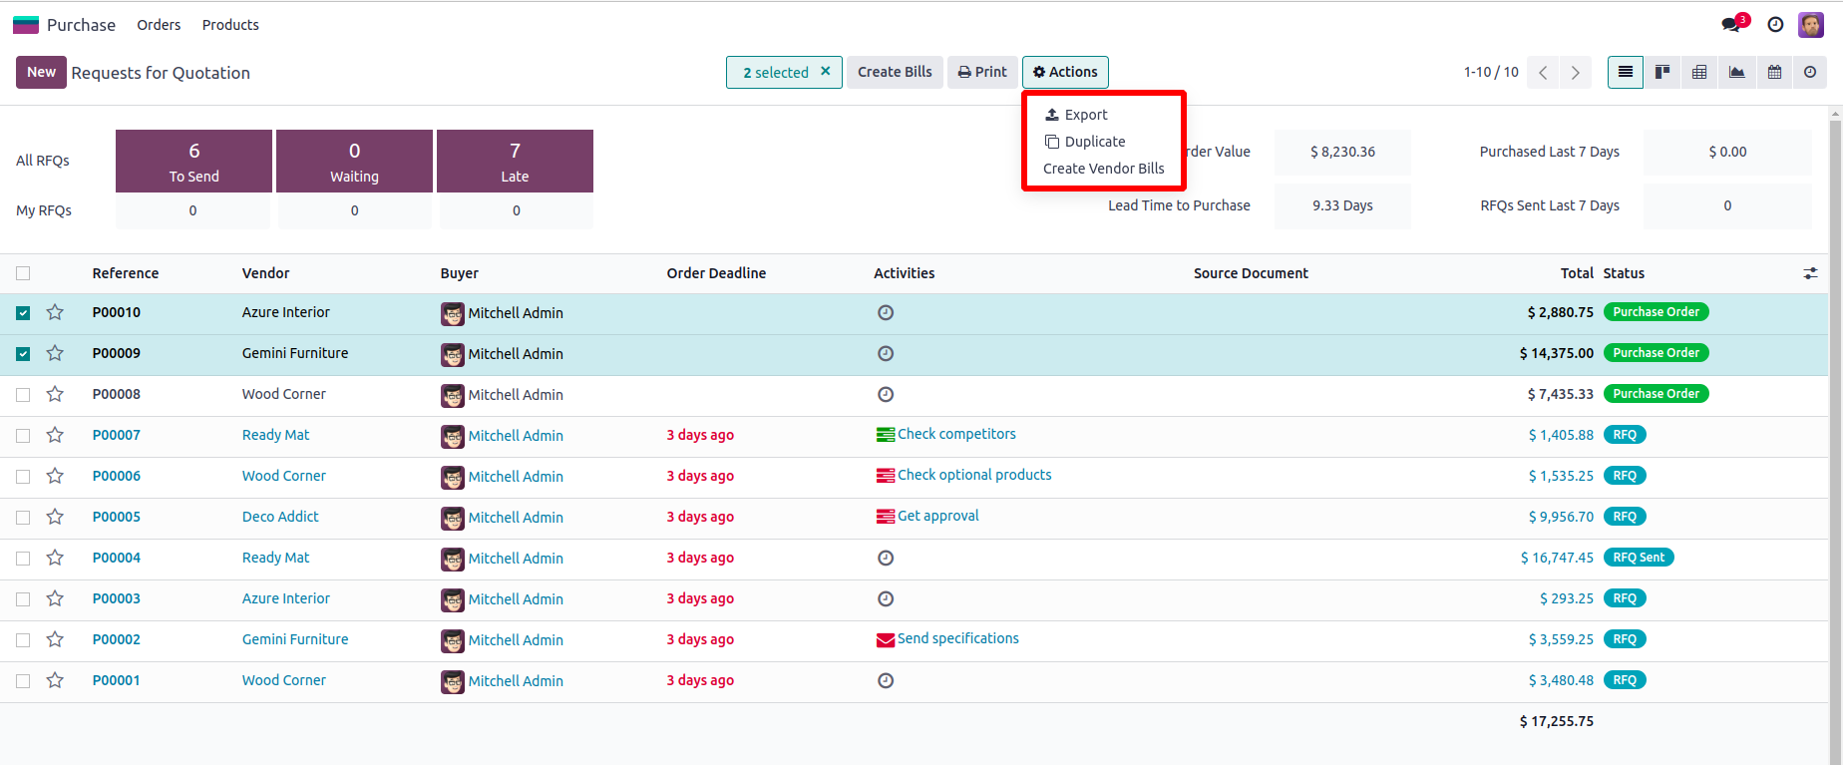This screenshot has width=1843, height=765.
Task: Filter by the Late RFQs tile
Action: coord(515,161)
